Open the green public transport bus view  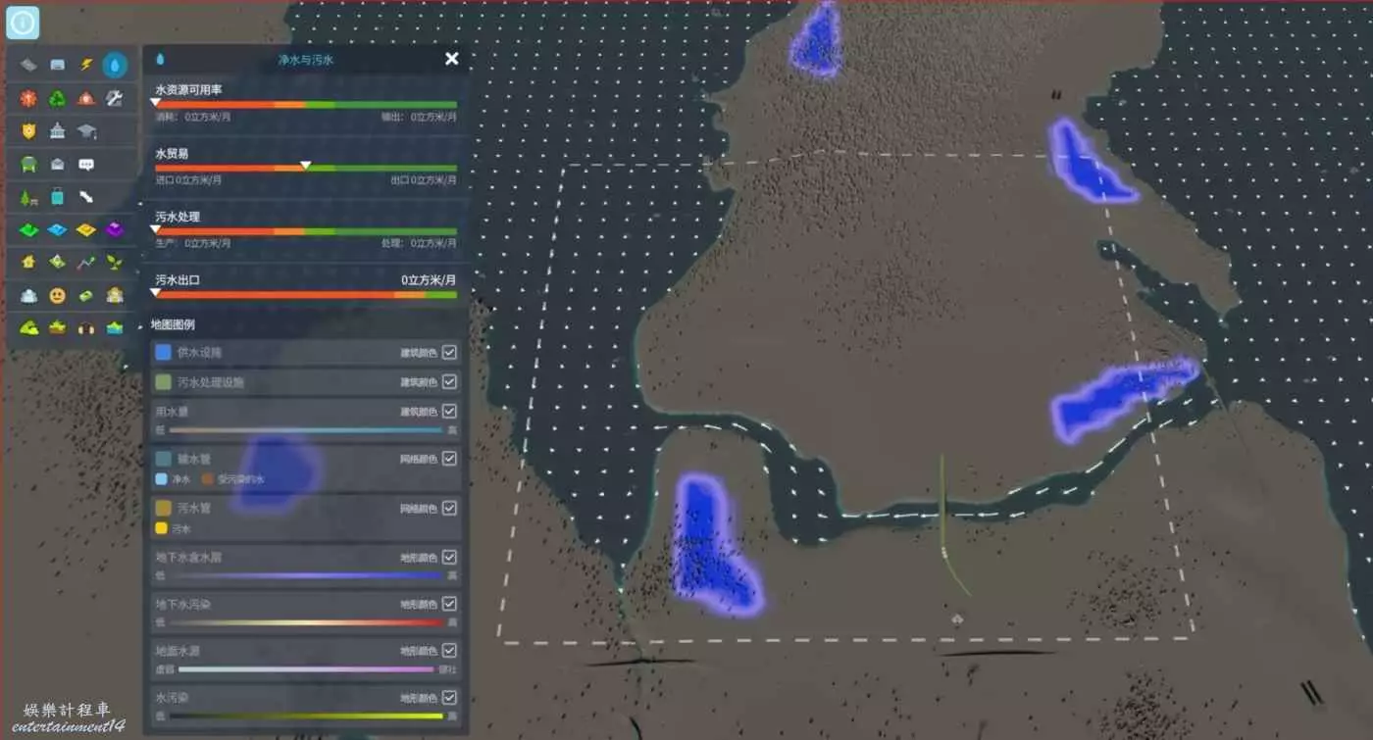click(28, 165)
